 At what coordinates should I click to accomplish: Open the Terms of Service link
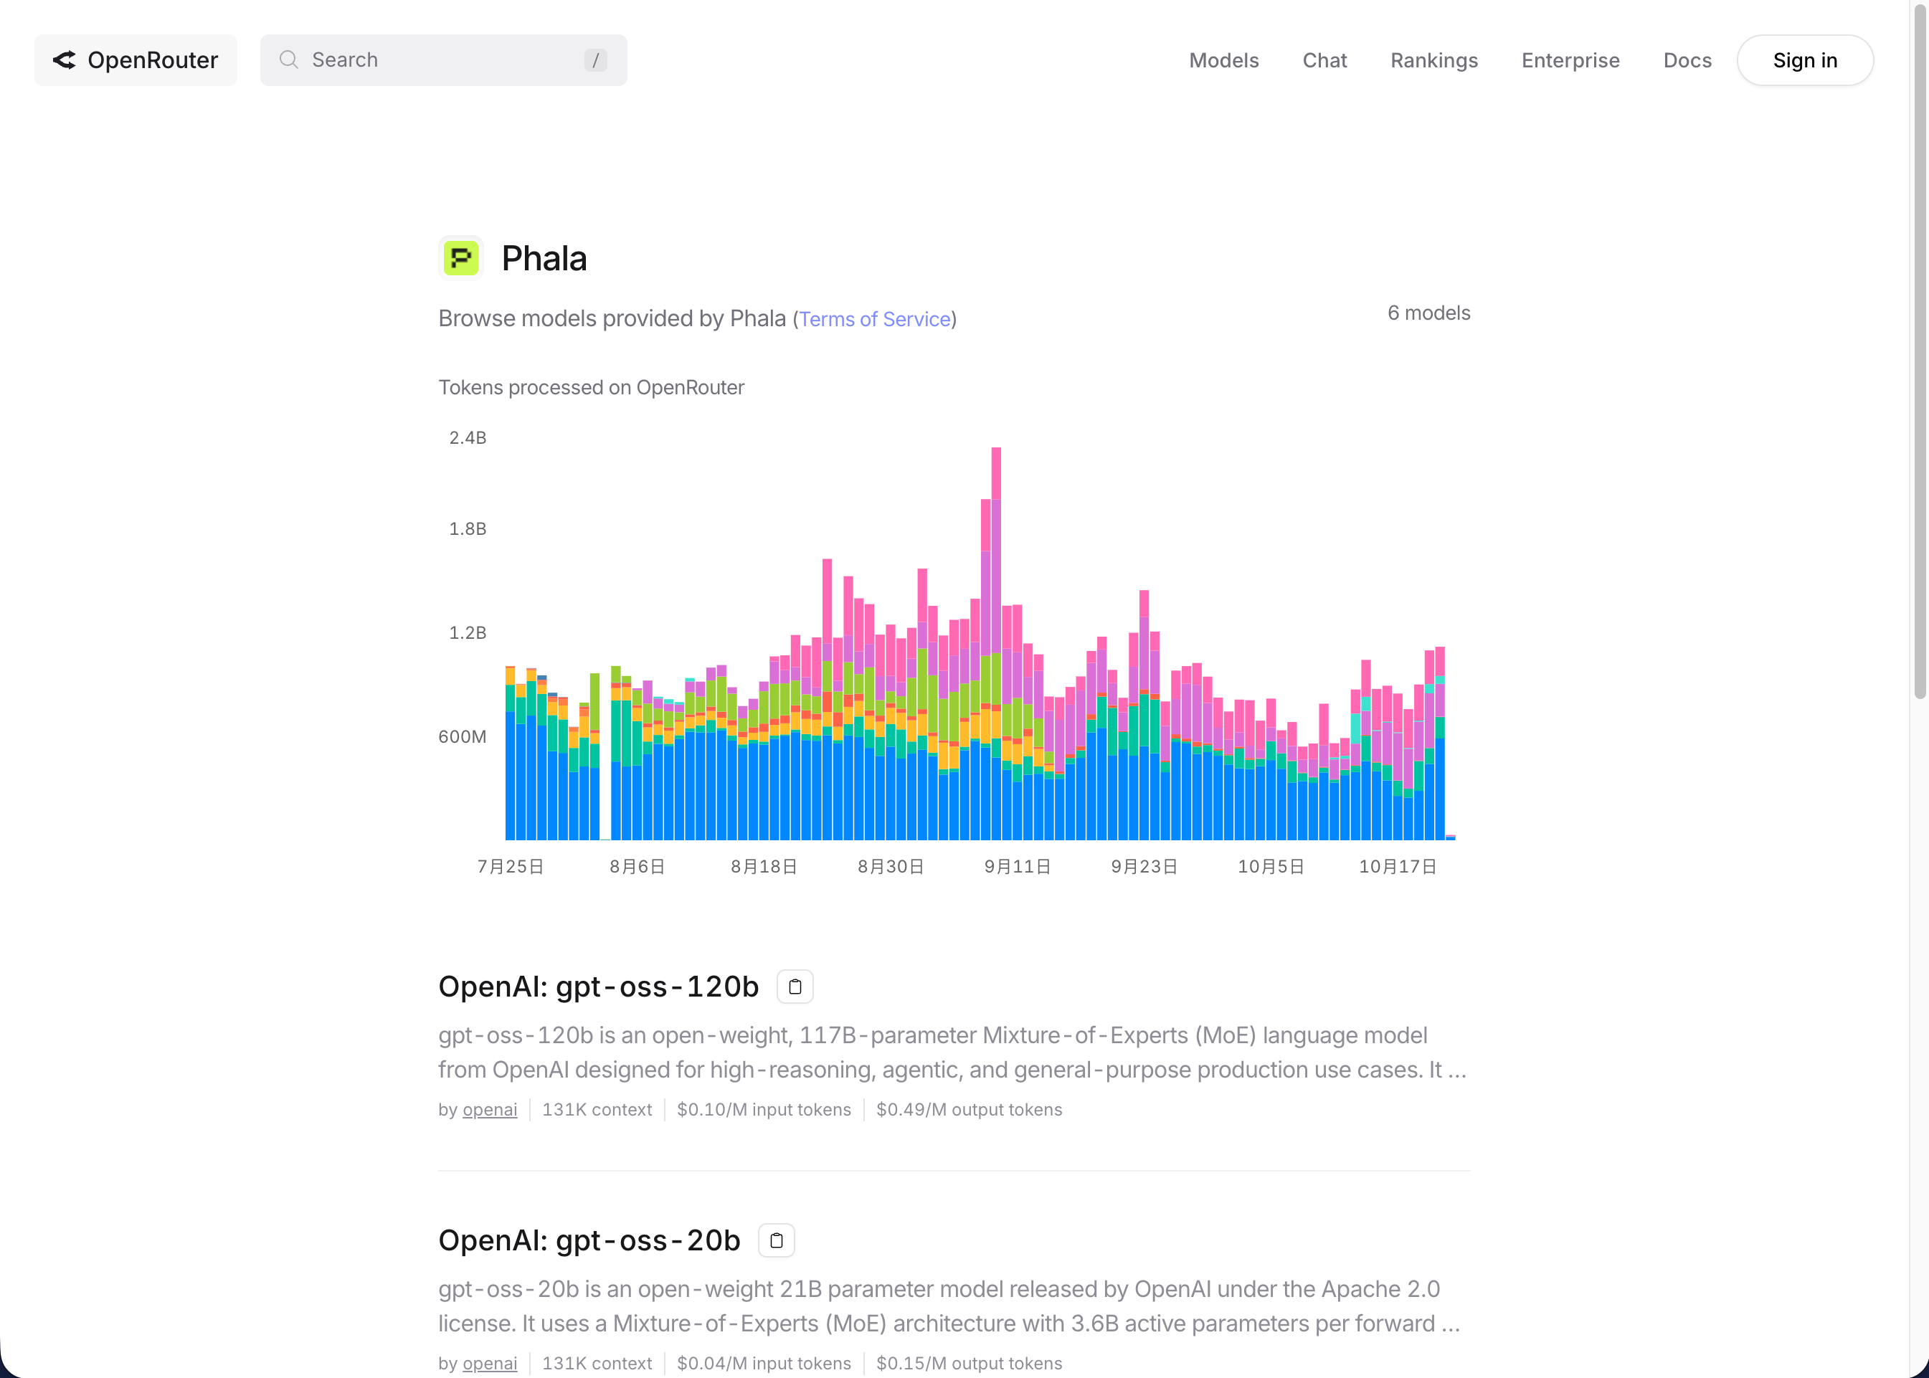click(874, 319)
